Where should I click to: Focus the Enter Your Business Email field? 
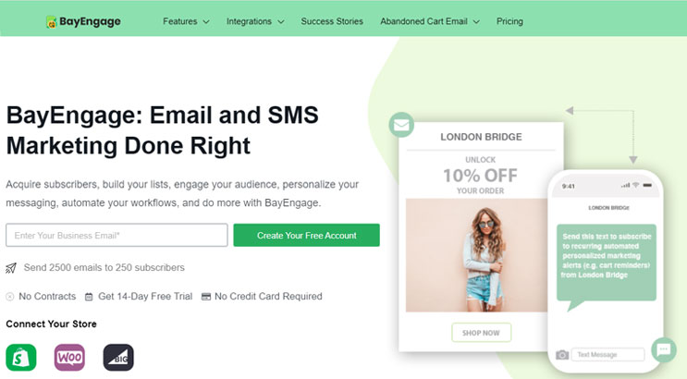click(117, 236)
